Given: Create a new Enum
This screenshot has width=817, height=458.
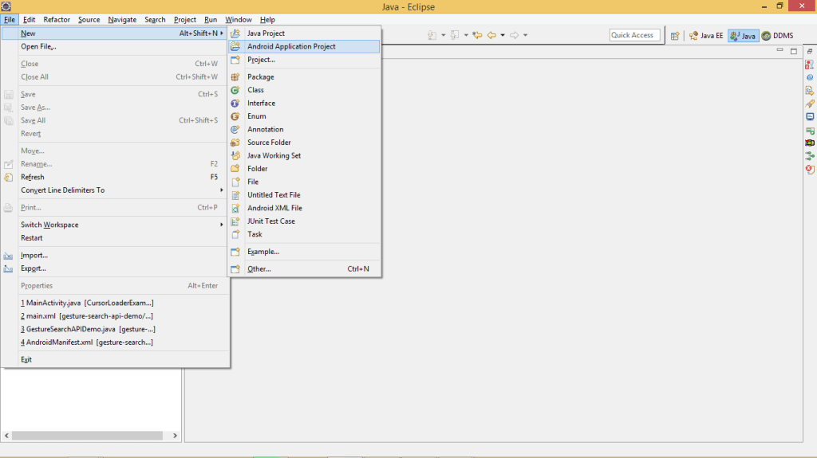Looking at the screenshot, I should click(304, 116).
